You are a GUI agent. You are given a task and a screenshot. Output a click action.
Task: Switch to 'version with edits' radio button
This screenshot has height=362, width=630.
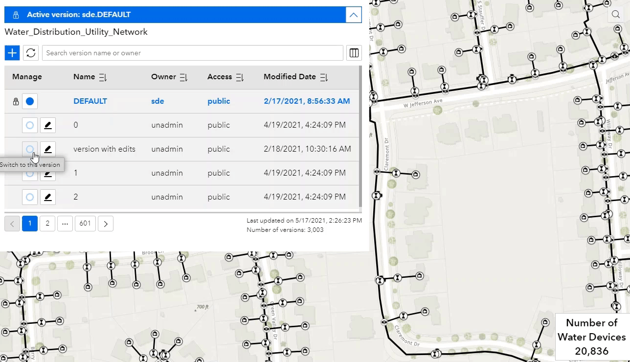pyautogui.click(x=29, y=149)
